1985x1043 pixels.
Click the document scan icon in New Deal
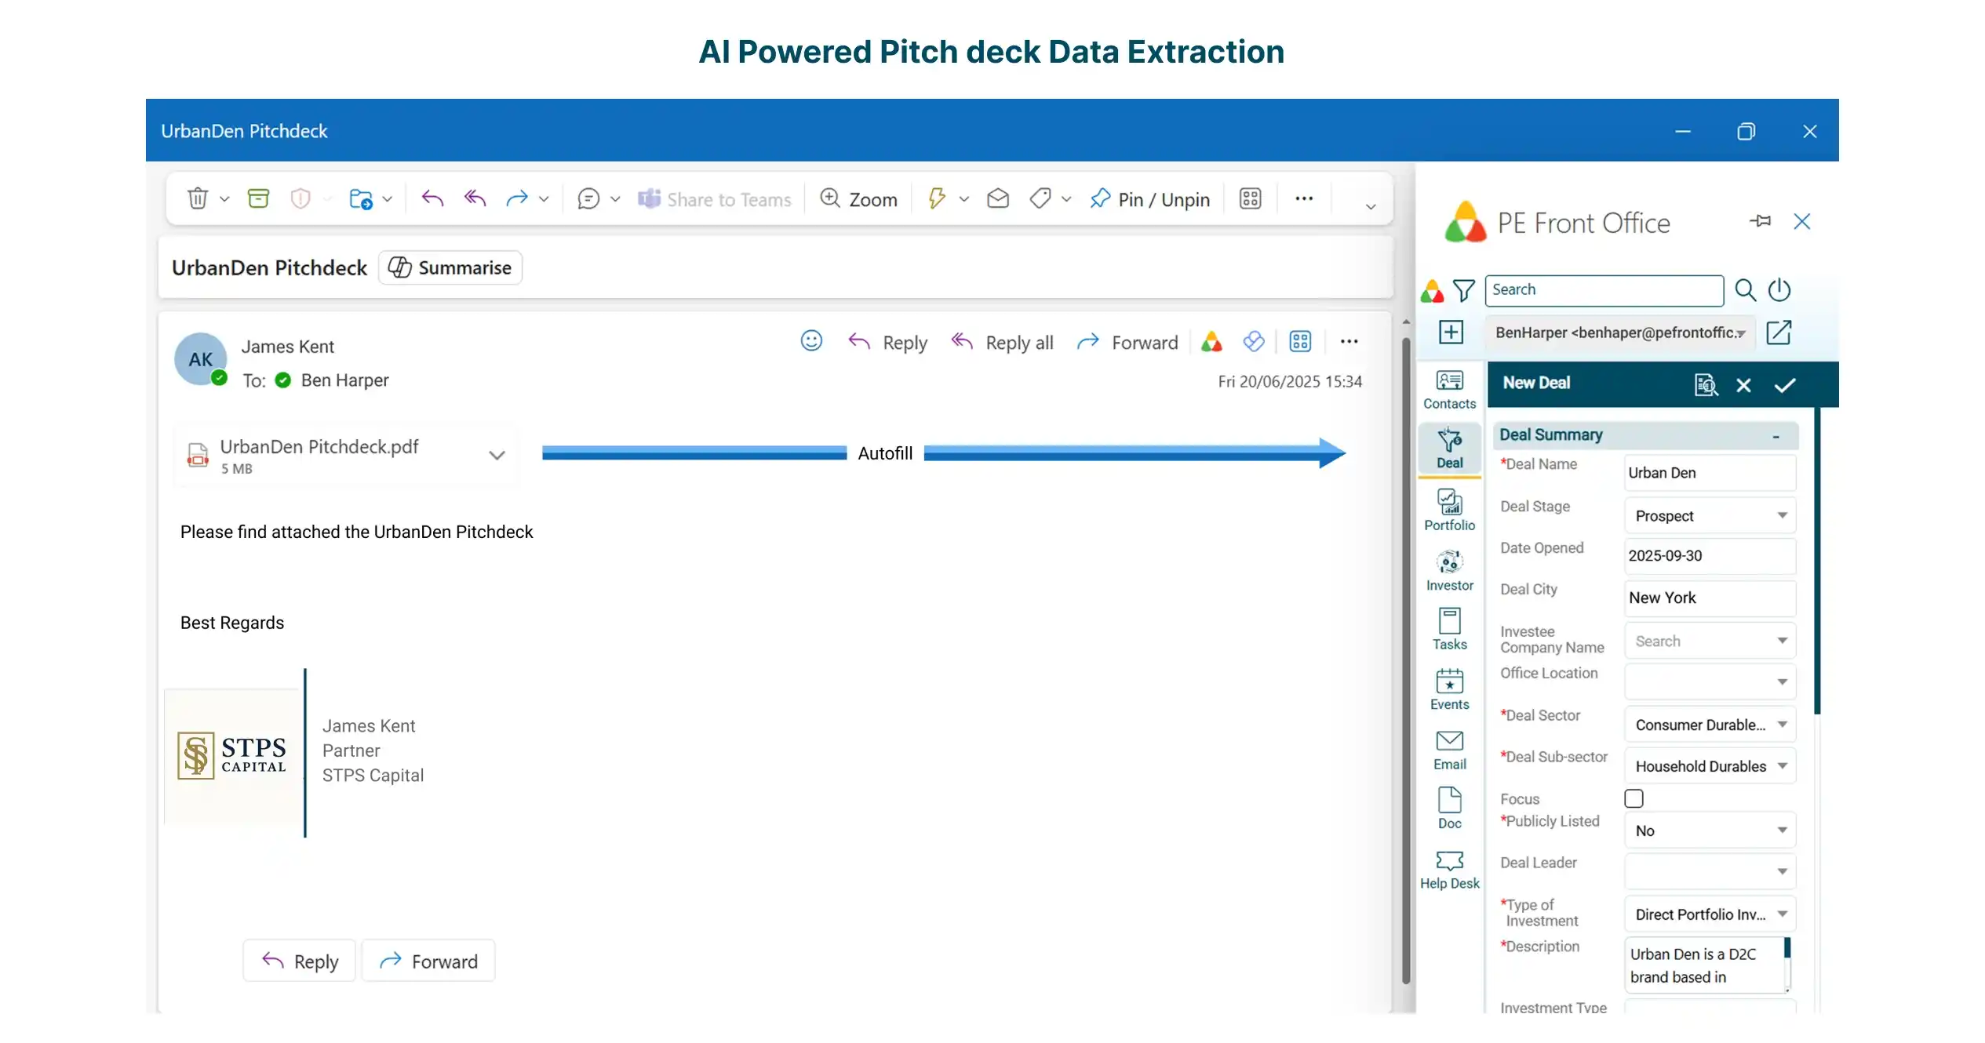[x=1706, y=384]
